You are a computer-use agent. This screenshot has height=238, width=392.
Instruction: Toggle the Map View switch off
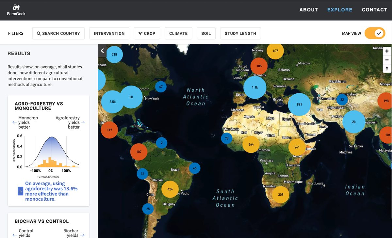tap(375, 33)
